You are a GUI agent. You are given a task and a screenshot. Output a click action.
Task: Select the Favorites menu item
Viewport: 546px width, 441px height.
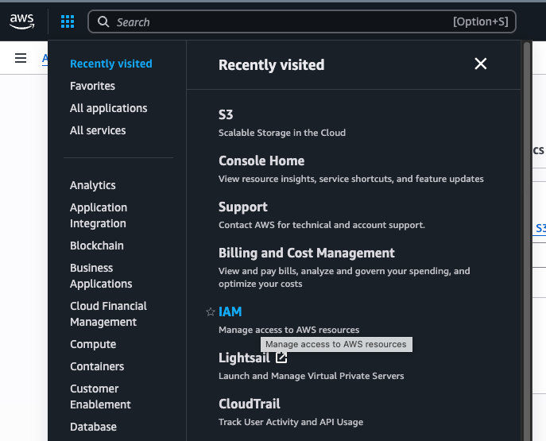tap(92, 86)
